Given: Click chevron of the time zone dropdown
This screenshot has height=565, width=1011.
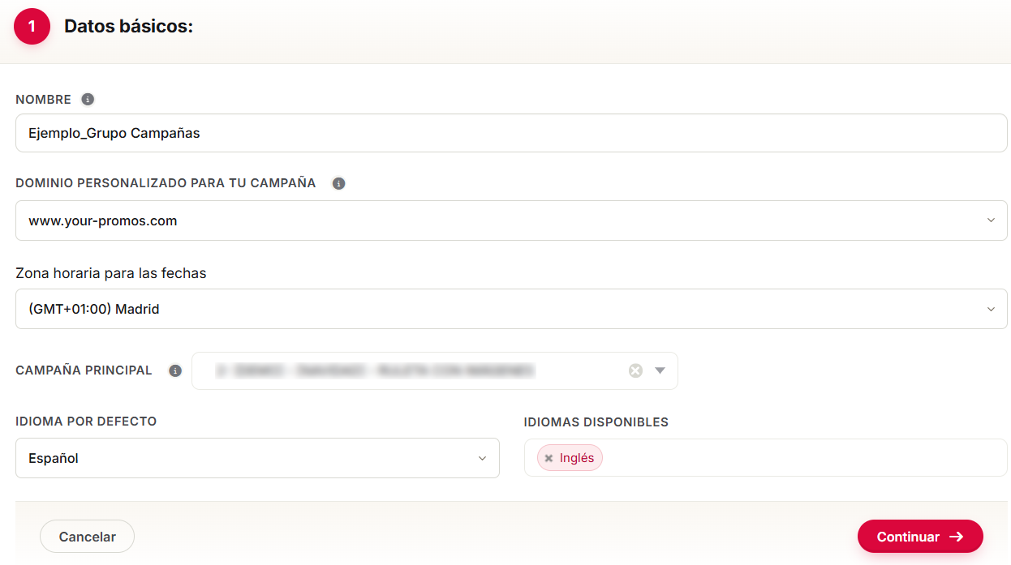Looking at the screenshot, I should [991, 309].
